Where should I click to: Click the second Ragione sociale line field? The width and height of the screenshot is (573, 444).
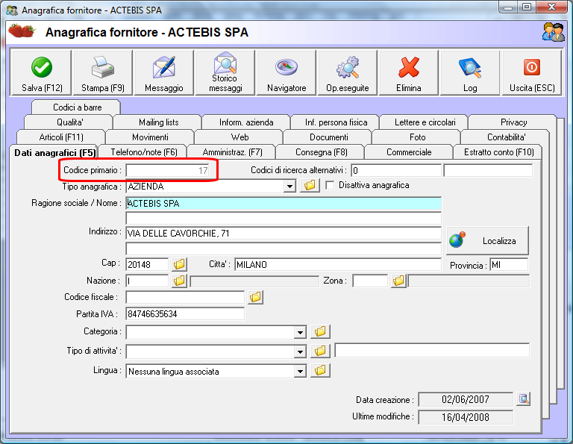(284, 219)
